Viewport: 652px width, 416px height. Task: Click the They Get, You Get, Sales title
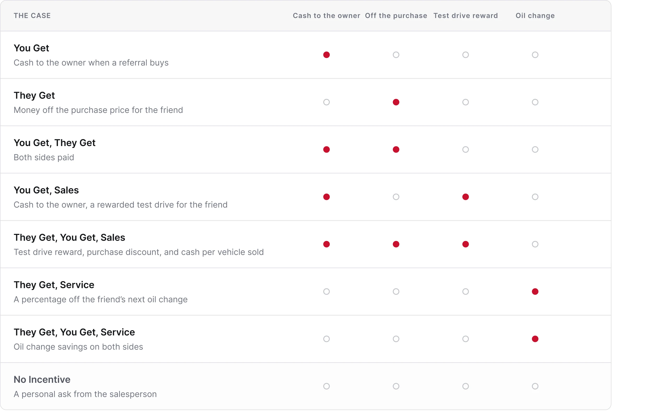coord(69,238)
